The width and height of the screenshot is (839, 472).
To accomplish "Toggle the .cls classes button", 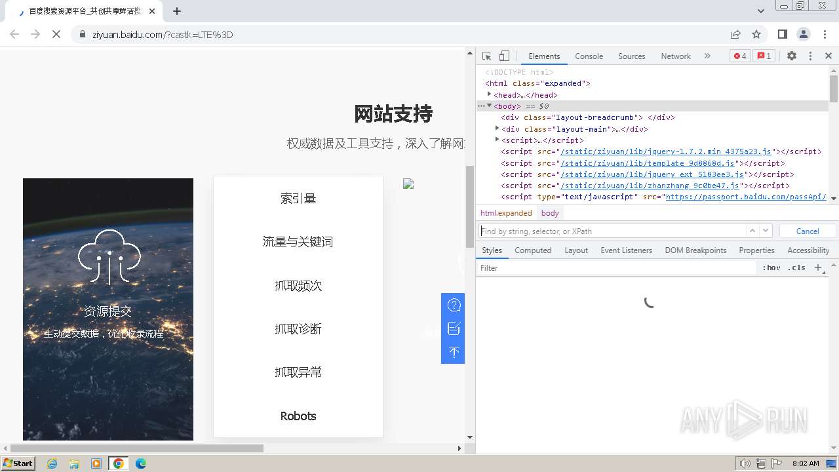I will coord(797,267).
